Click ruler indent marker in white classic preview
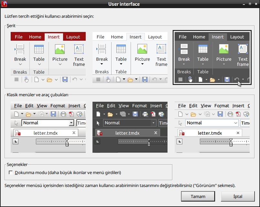Screen dimensions: 260x207 [231, 142]
